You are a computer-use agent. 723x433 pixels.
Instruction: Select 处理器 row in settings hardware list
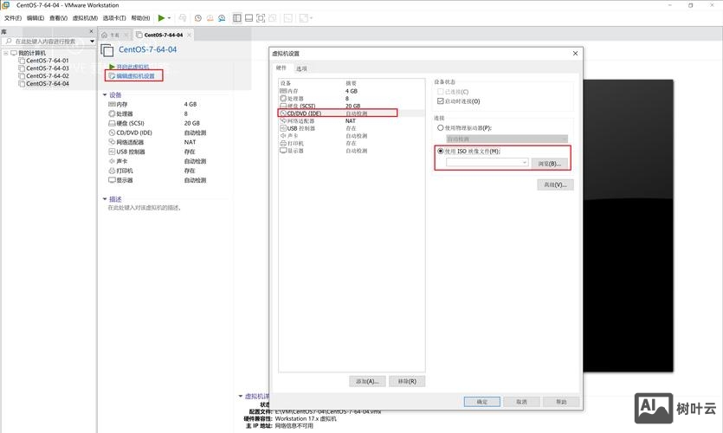(352, 99)
